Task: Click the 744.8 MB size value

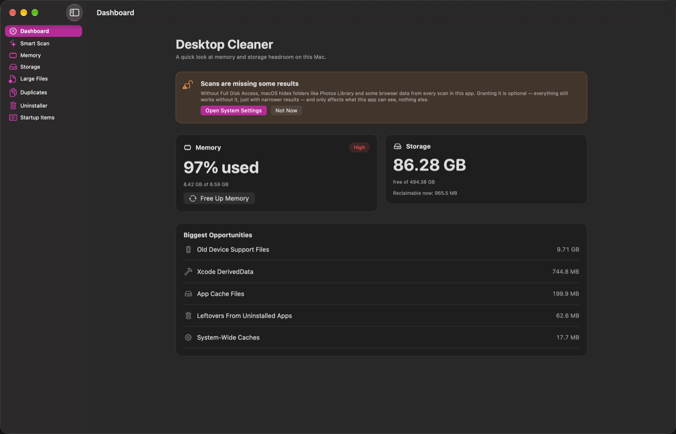Action: coord(566,271)
